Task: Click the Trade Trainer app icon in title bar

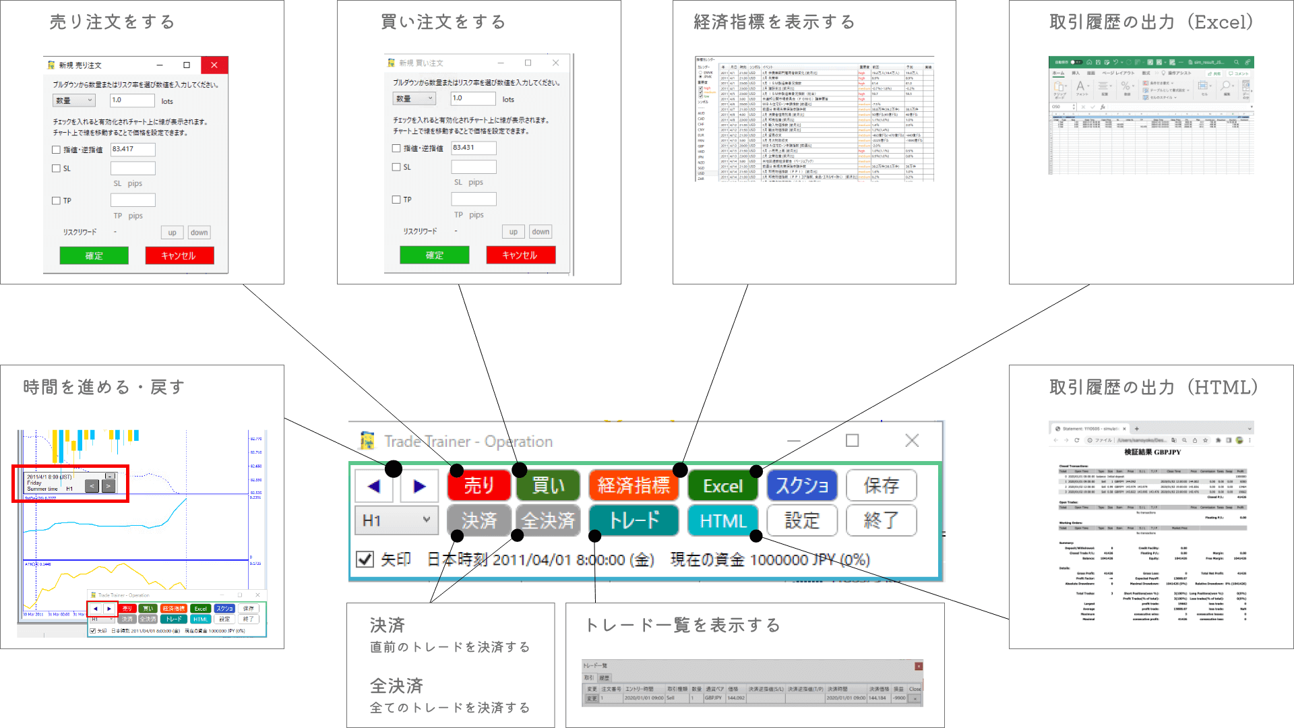Action: click(x=367, y=441)
